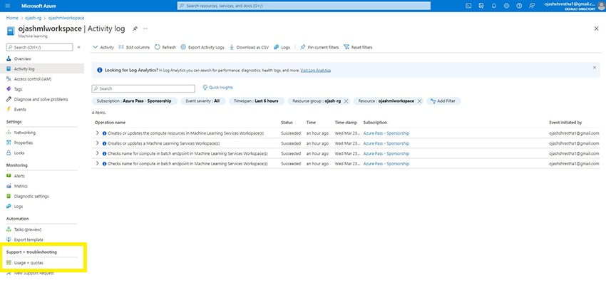Expand the Activity dropdown in the toolbar
This screenshot has height=288, width=606.
click(x=103, y=47)
